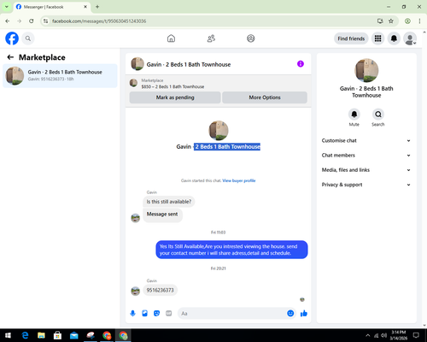Expand the Privacy & support section

click(x=366, y=185)
